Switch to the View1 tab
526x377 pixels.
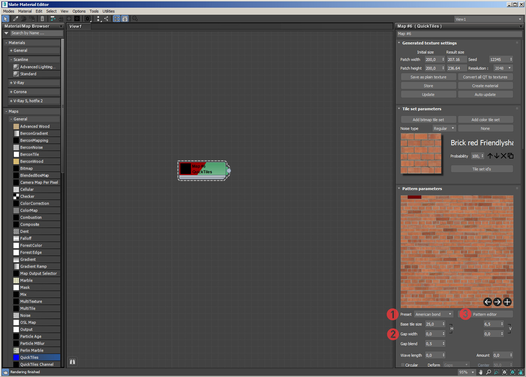coord(76,26)
